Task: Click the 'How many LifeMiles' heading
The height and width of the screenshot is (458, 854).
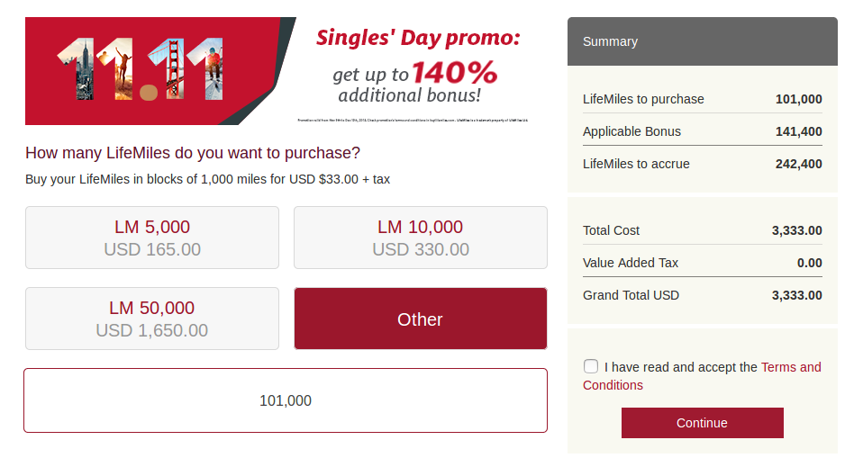Action: [193, 153]
